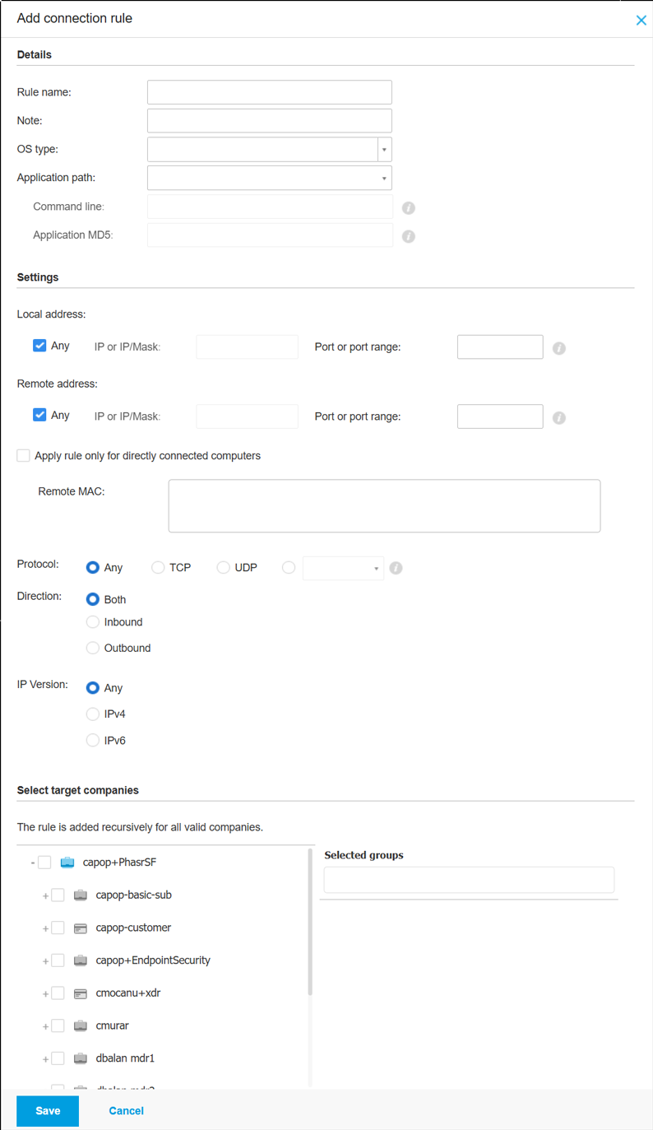Click the capop-basic-sub company icon
Image resolution: width=653 pixels, height=1130 pixels.
[81, 895]
